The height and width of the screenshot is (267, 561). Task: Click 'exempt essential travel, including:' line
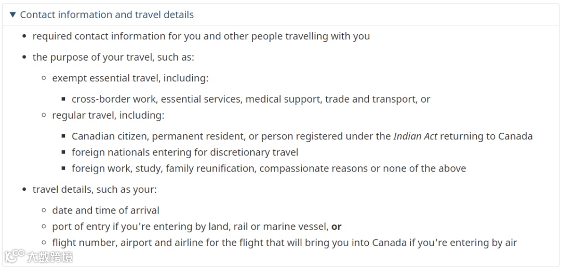pos(130,78)
